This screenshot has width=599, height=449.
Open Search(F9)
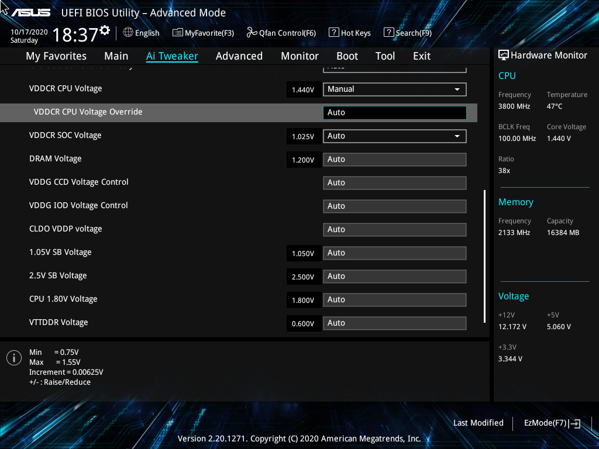408,33
